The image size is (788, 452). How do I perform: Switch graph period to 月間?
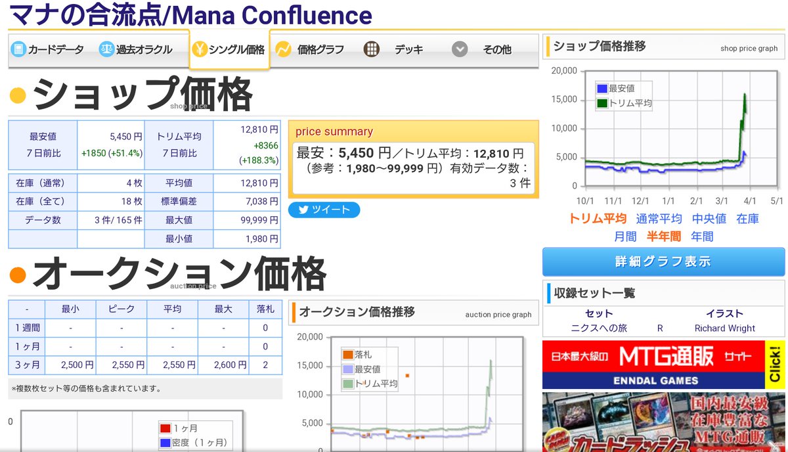(x=625, y=237)
